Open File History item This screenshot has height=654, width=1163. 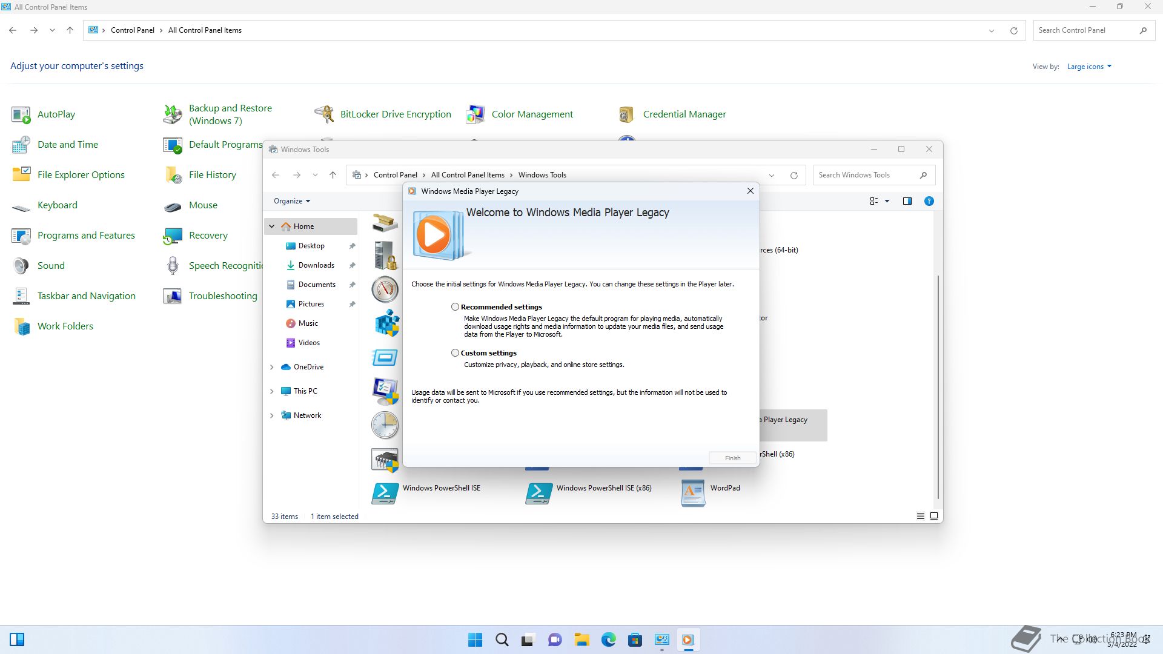(x=200, y=175)
